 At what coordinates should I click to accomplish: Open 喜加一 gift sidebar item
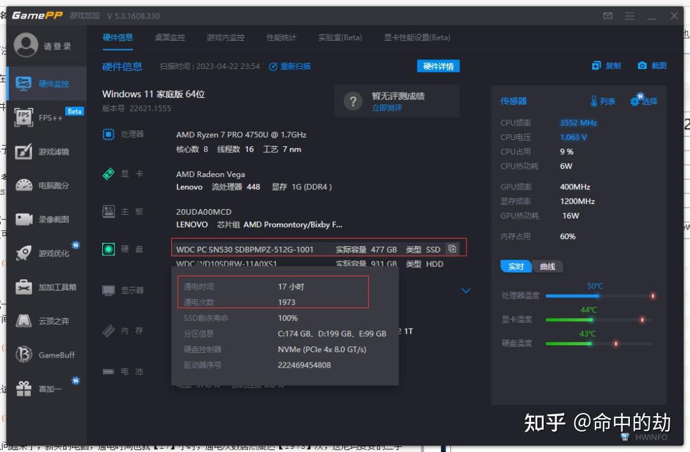pyautogui.click(x=47, y=389)
